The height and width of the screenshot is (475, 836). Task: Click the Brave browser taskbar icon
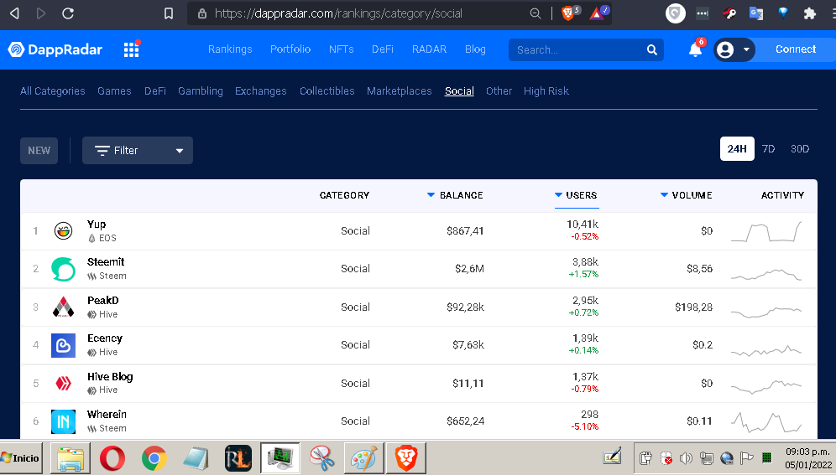coord(405,458)
